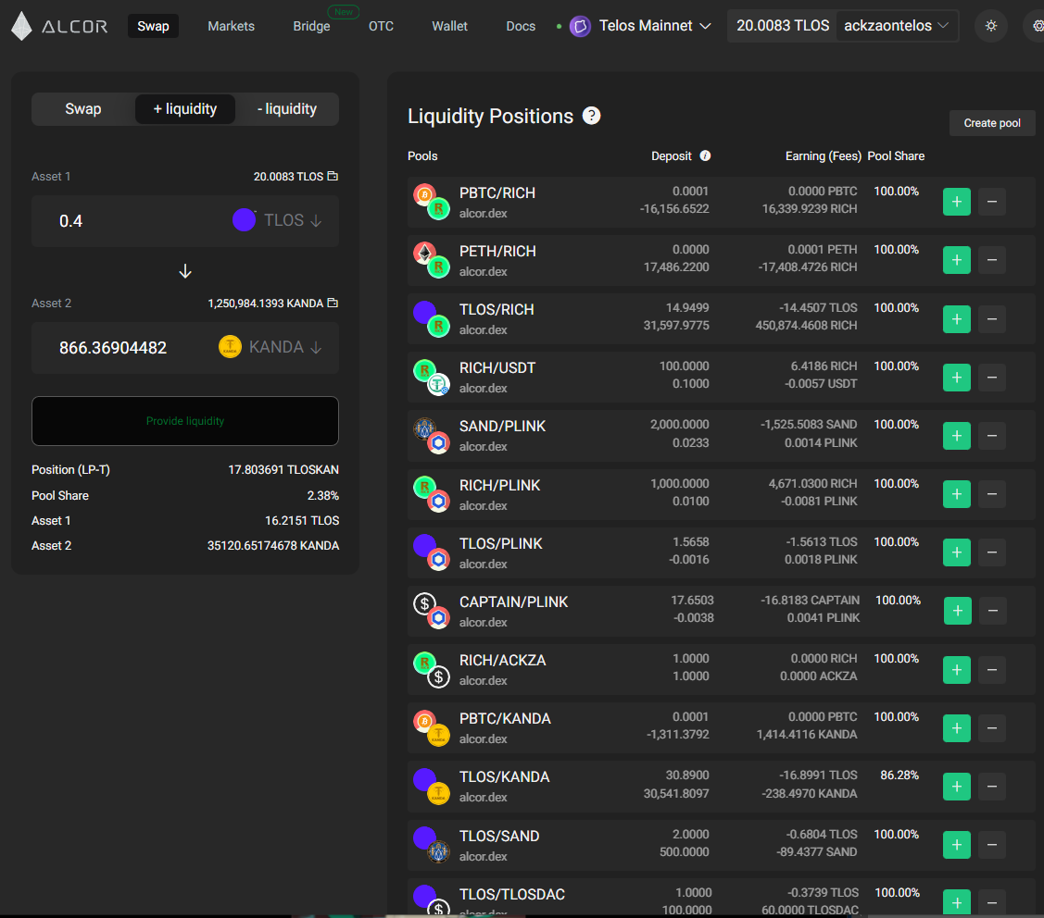Remove liquidity from TLOS/PLINK with minus button
The image size is (1044, 918).
coord(991,552)
